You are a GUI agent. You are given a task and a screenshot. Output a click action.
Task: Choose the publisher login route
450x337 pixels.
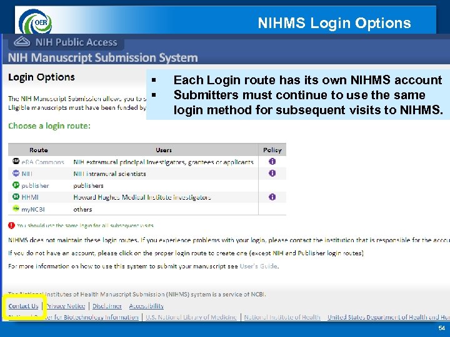pos(35,186)
